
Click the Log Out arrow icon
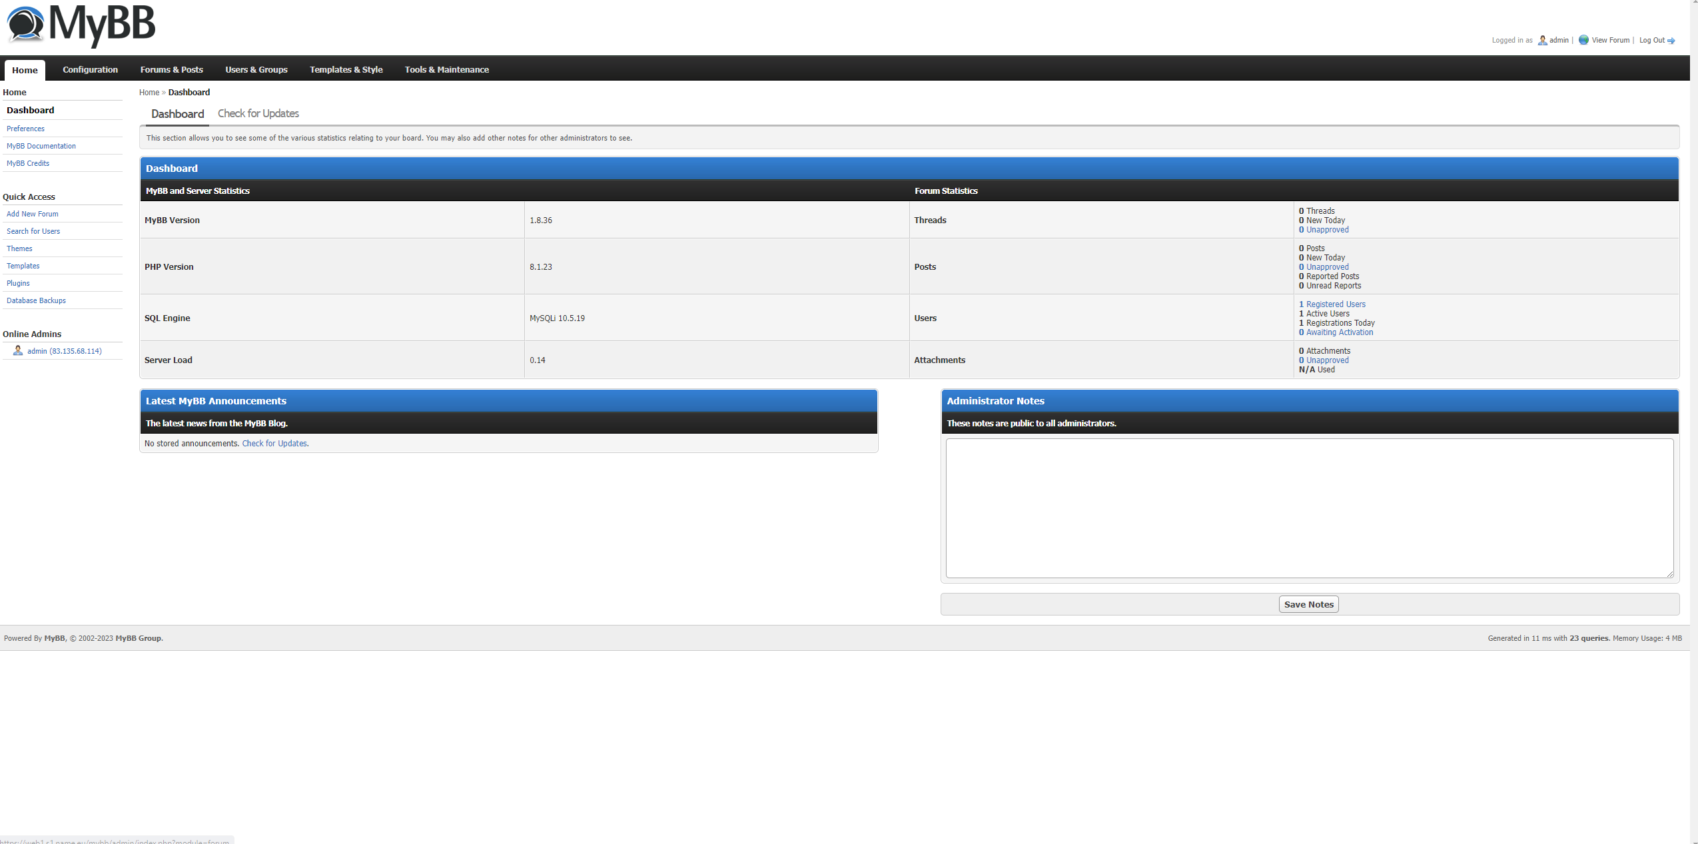[1671, 41]
